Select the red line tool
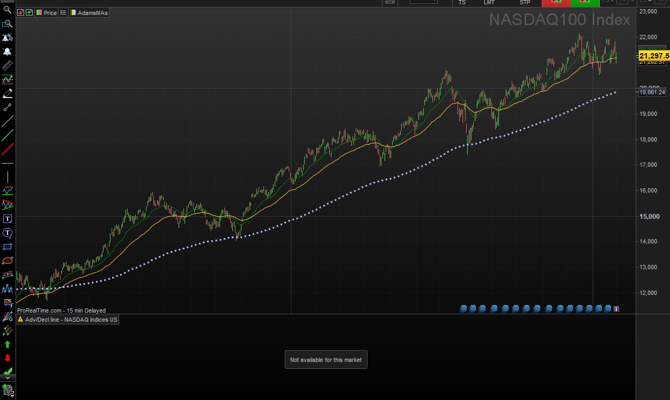This screenshot has height=400, width=670. tap(8, 149)
